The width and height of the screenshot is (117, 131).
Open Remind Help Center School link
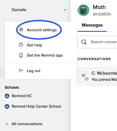tap(36, 106)
